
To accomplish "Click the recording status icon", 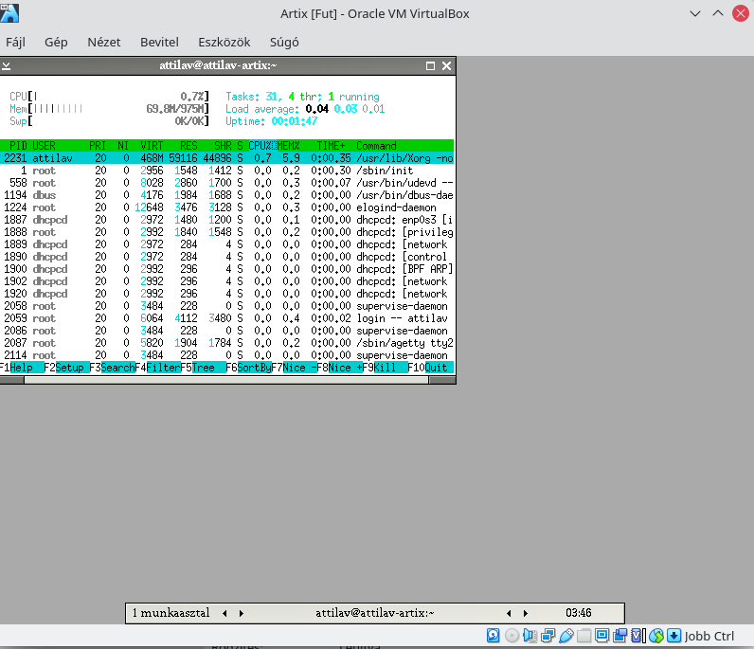I will [x=619, y=636].
